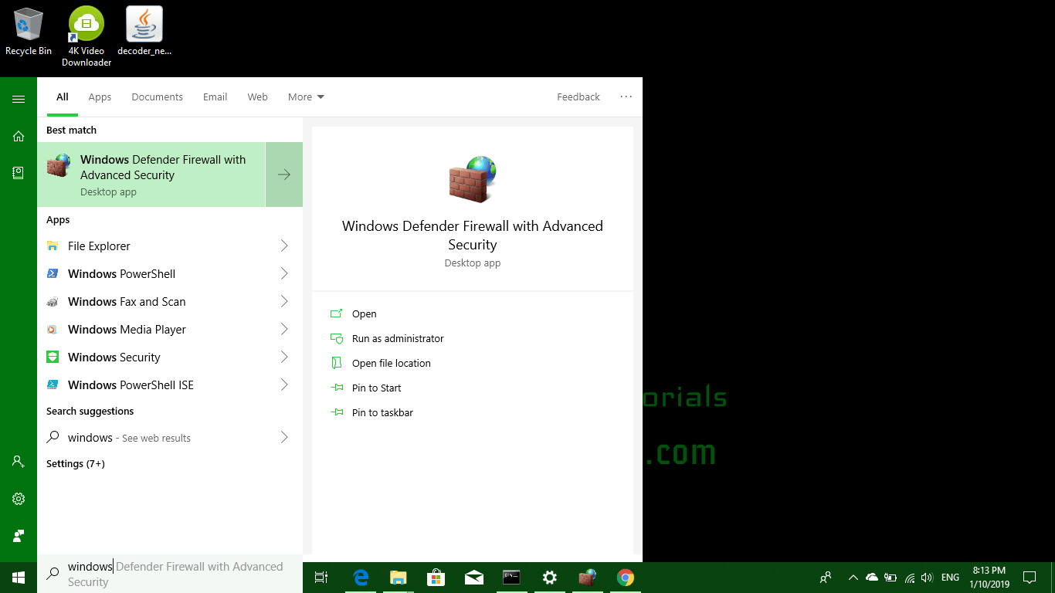The width and height of the screenshot is (1055, 593).
Task: Click the add-account person icon in sidebar
Action: click(x=19, y=461)
